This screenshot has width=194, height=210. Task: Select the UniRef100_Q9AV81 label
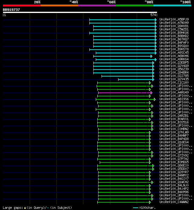(174, 26)
